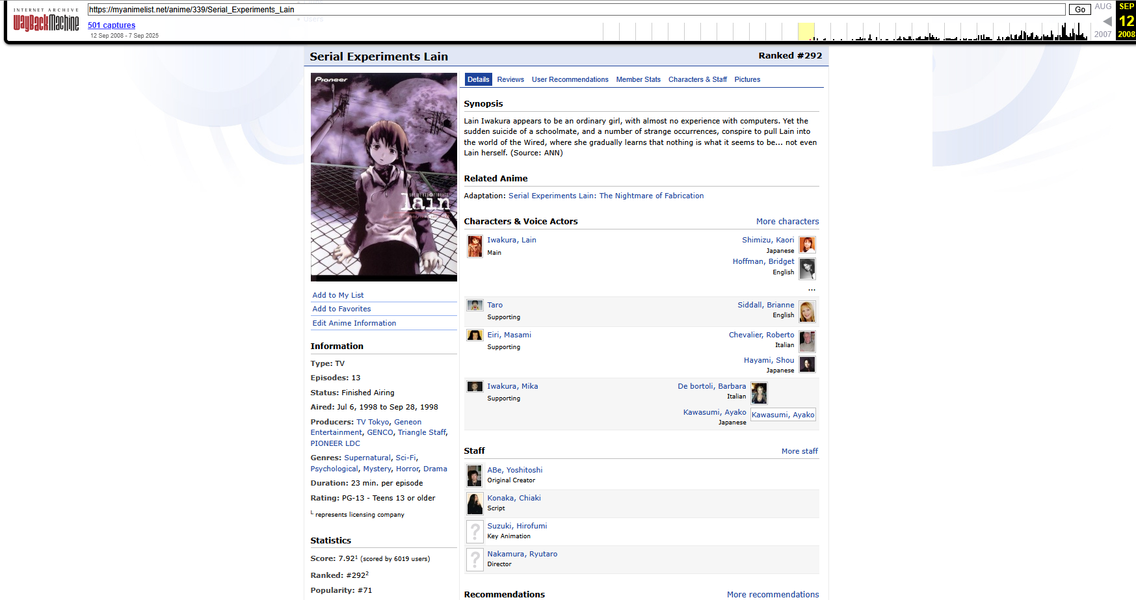This screenshot has height=600, width=1136.
Task: Open Chevalier, Roberto photo thumbnail
Action: (x=807, y=341)
